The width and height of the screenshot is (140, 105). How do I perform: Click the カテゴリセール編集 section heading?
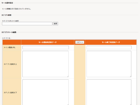click(9, 32)
